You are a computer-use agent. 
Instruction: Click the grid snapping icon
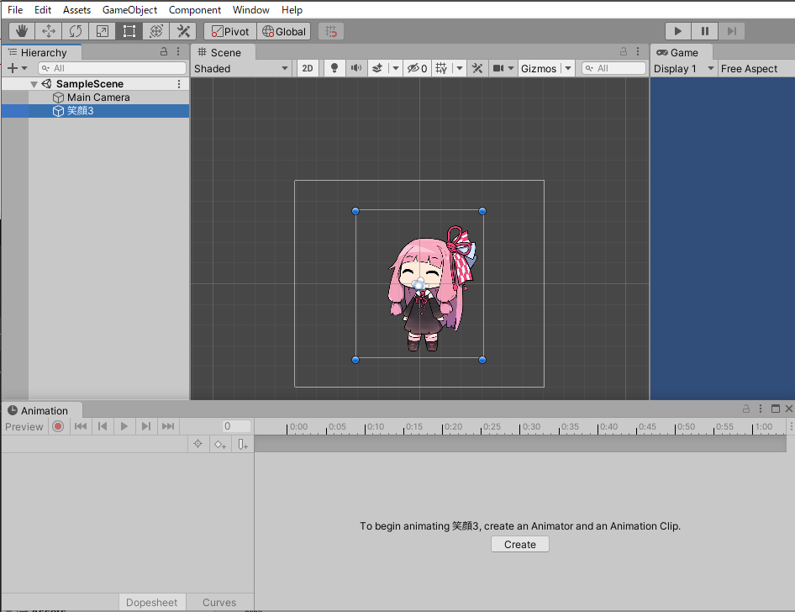[331, 31]
